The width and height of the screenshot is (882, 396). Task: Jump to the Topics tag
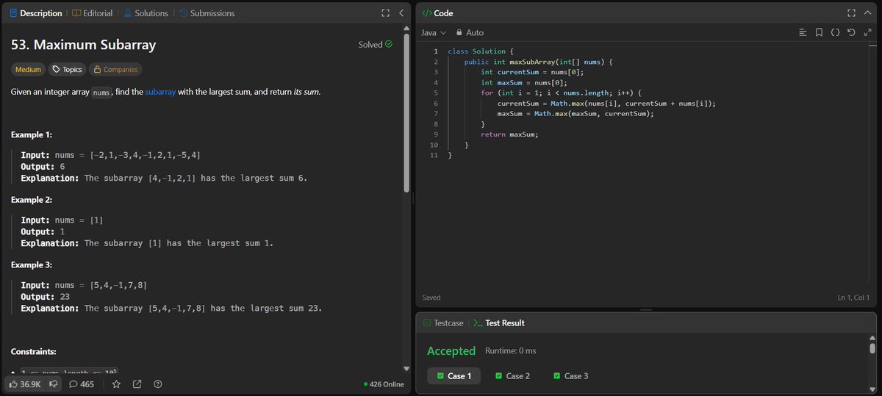coord(66,69)
